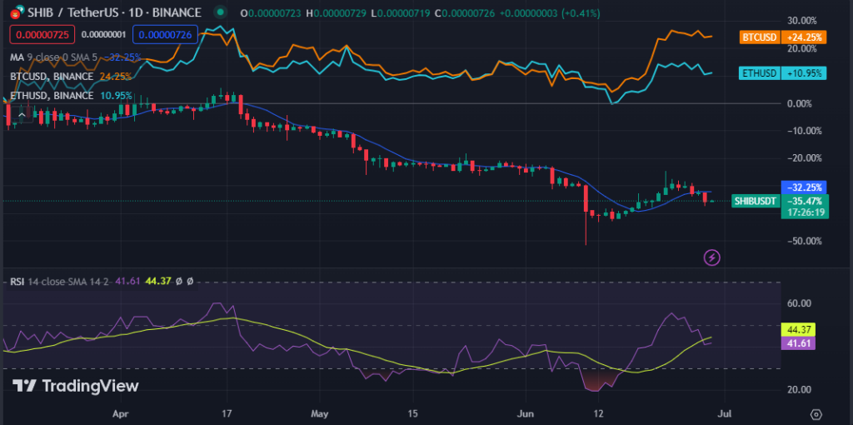853x425 pixels.
Task: Click the May label on time axis
Action: [319, 414]
